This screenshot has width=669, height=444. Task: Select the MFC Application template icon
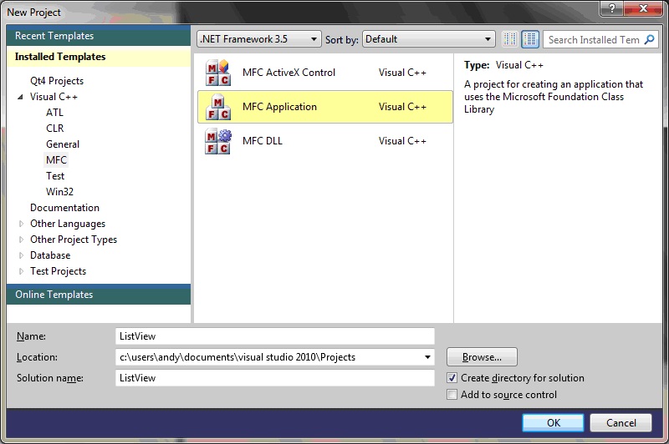[218, 107]
